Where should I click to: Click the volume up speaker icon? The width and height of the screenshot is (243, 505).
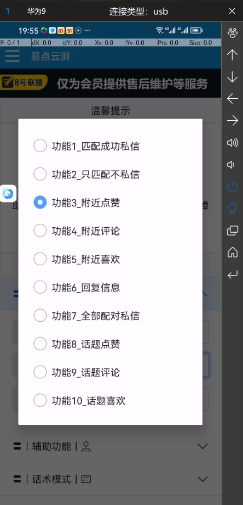tap(232, 143)
